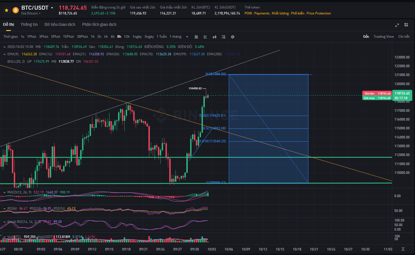Collapse the OHLC data legend row

click(x=5, y=47)
